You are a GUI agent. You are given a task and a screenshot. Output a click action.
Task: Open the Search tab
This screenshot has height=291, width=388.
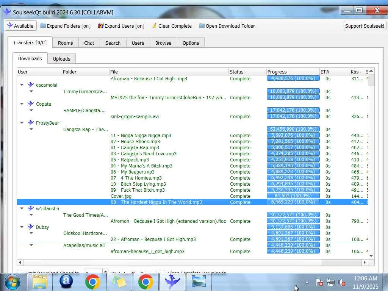[x=113, y=43]
